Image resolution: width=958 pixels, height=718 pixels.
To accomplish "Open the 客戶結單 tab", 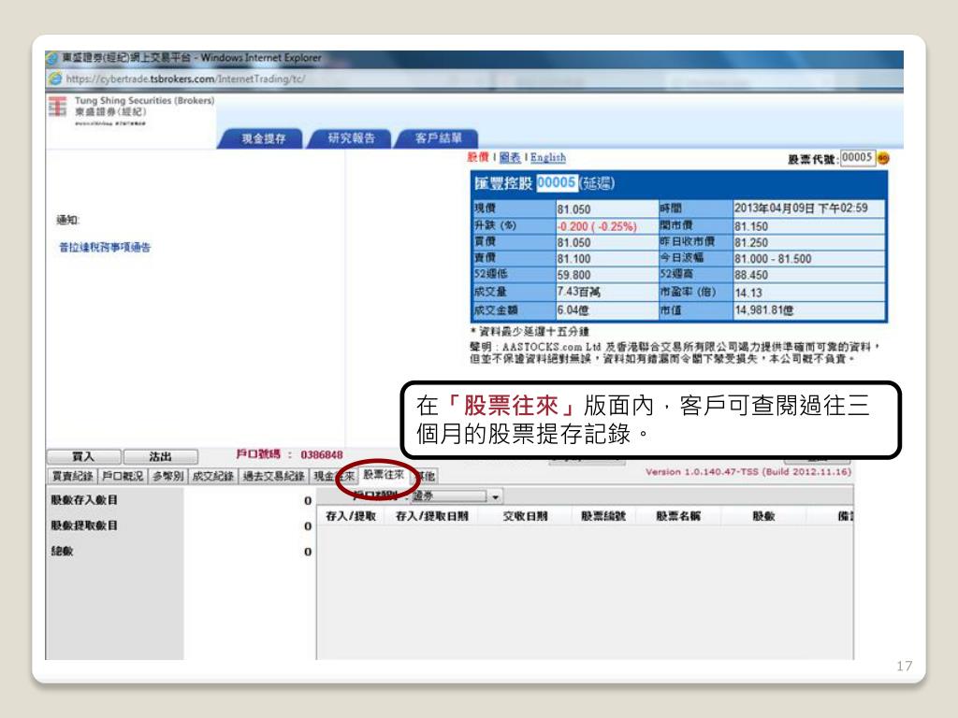I will click(x=438, y=138).
